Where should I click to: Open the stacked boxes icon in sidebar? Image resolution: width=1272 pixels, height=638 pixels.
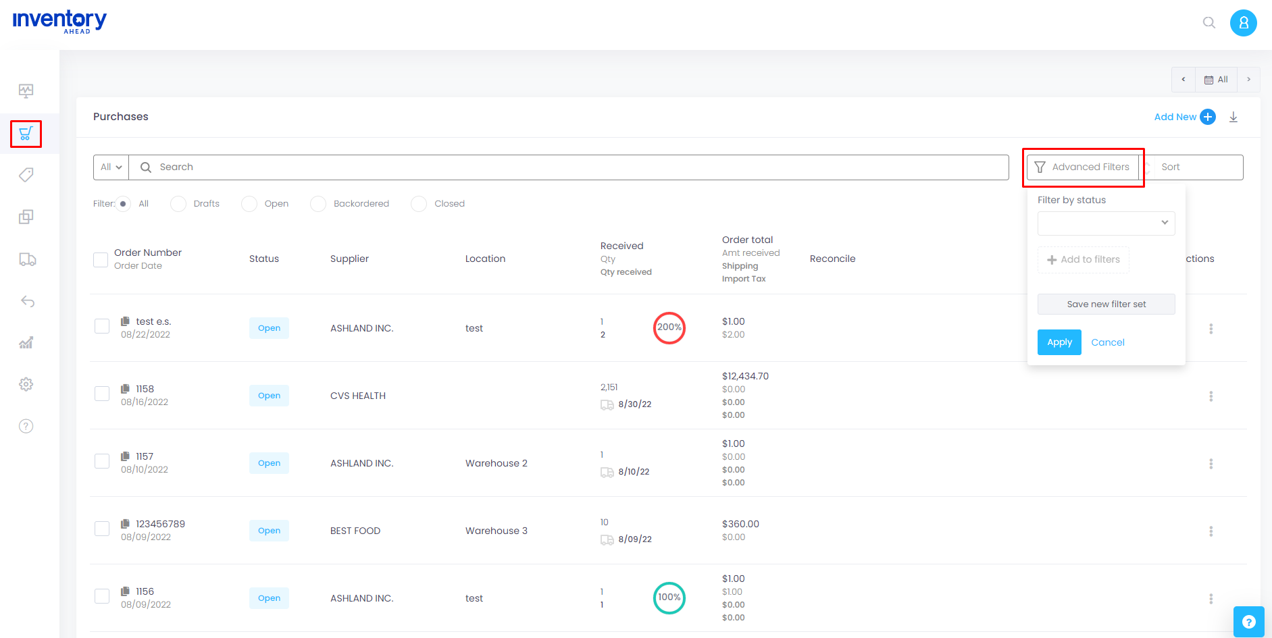pyautogui.click(x=26, y=217)
